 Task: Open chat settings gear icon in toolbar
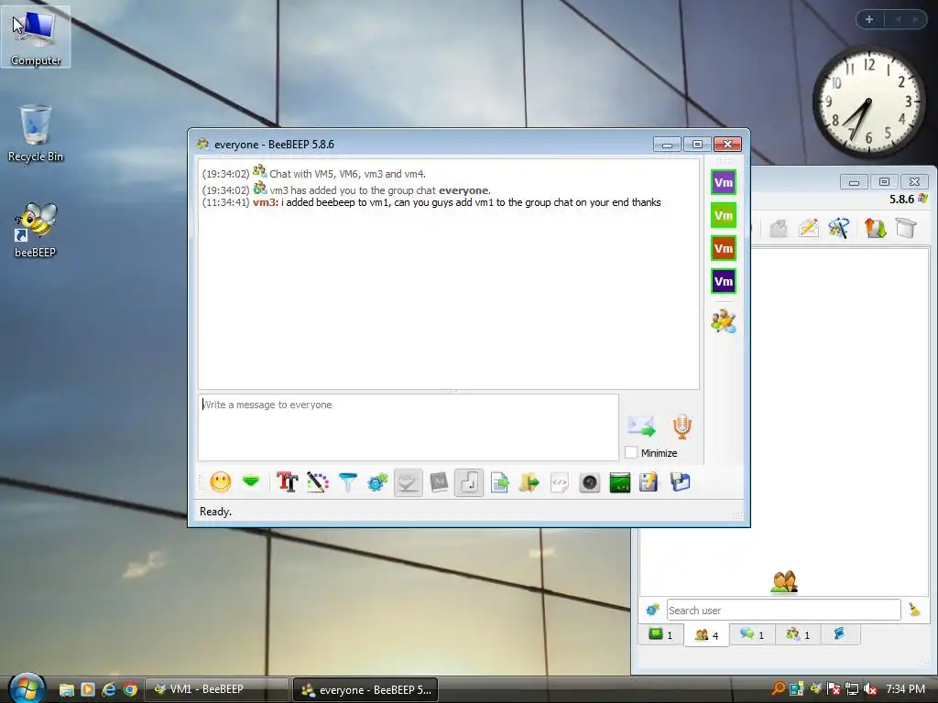pyautogui.click(x=377, y=481)
